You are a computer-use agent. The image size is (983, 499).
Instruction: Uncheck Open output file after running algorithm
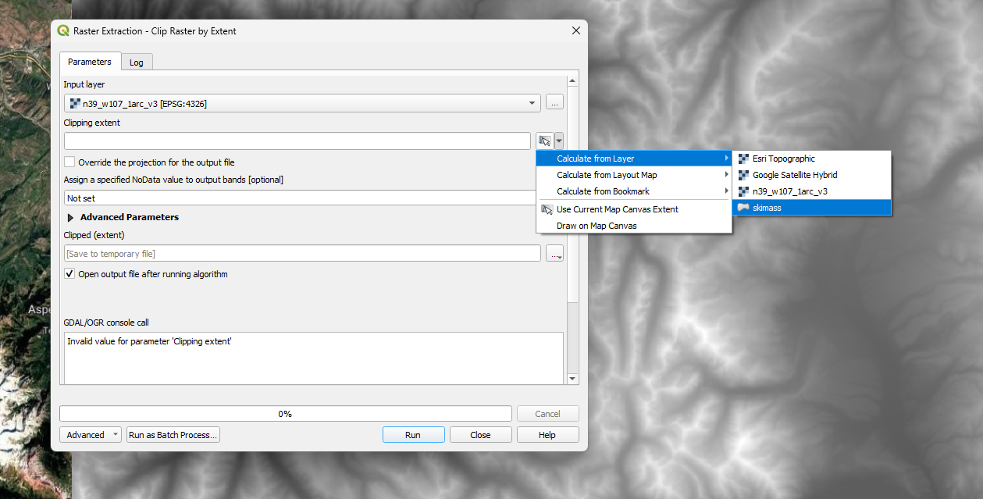70,274
